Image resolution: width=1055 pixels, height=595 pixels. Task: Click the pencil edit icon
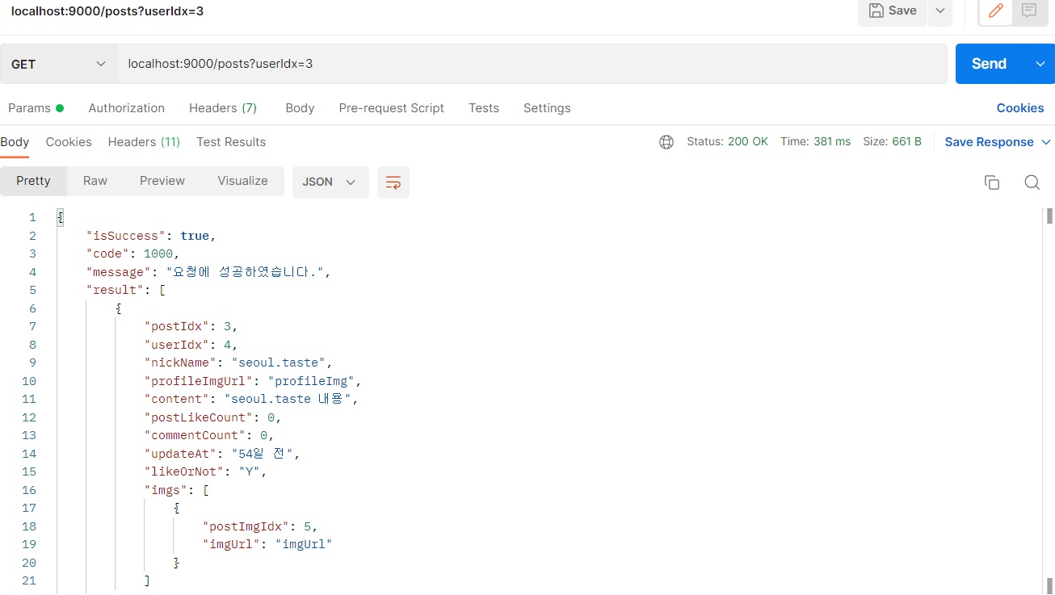pos(996,10)
